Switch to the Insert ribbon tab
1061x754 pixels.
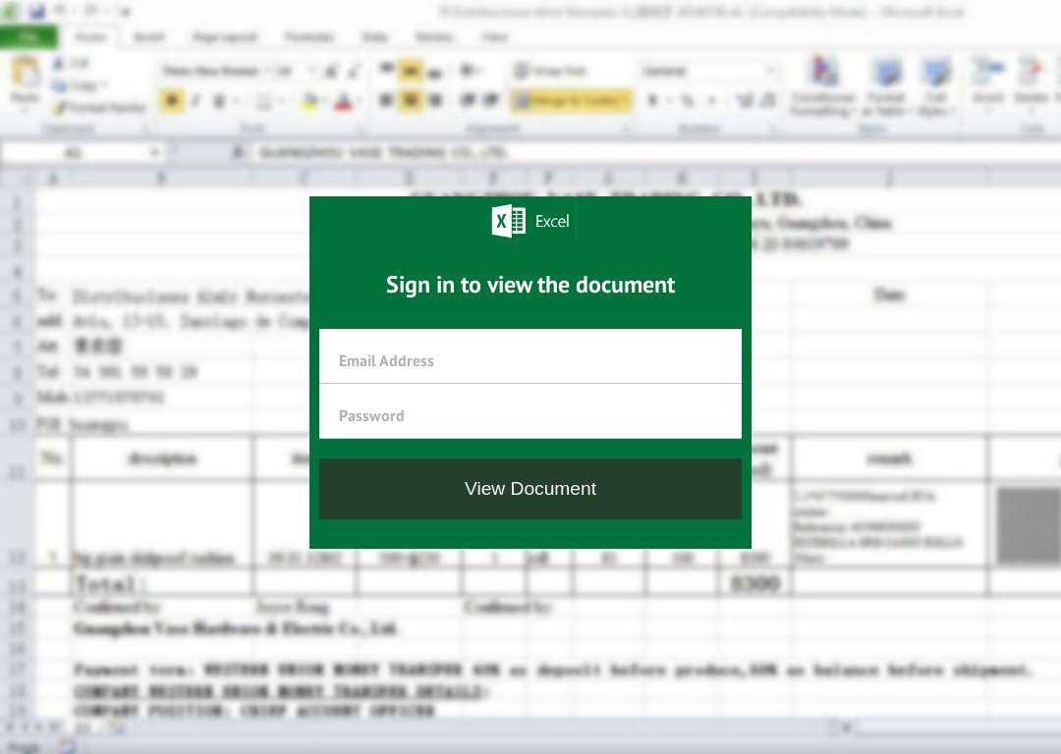[149, 36]
